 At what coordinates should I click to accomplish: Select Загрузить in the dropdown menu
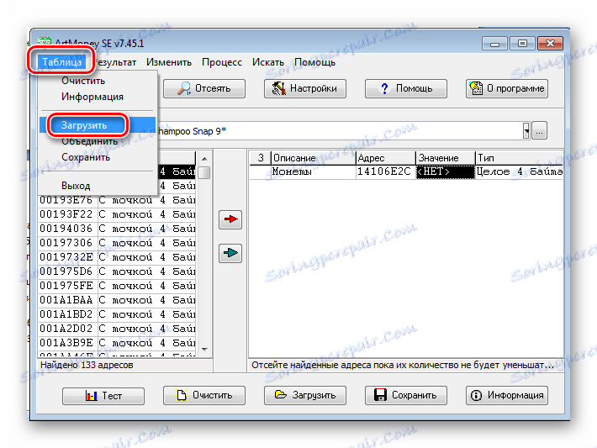click(x=98, y=125)
